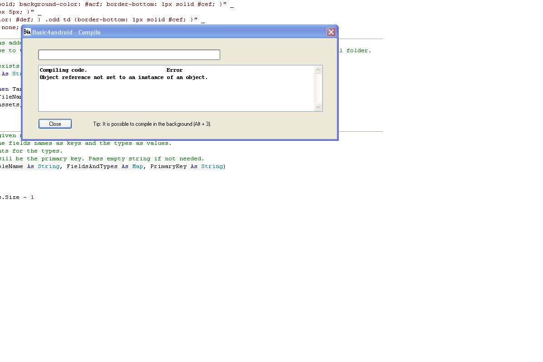Click the Close button in Compile dialog
The image size is (543, 362).
(x=55, y=124)
